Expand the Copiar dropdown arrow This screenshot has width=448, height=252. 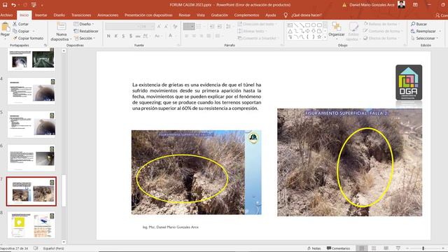(34, 31)
